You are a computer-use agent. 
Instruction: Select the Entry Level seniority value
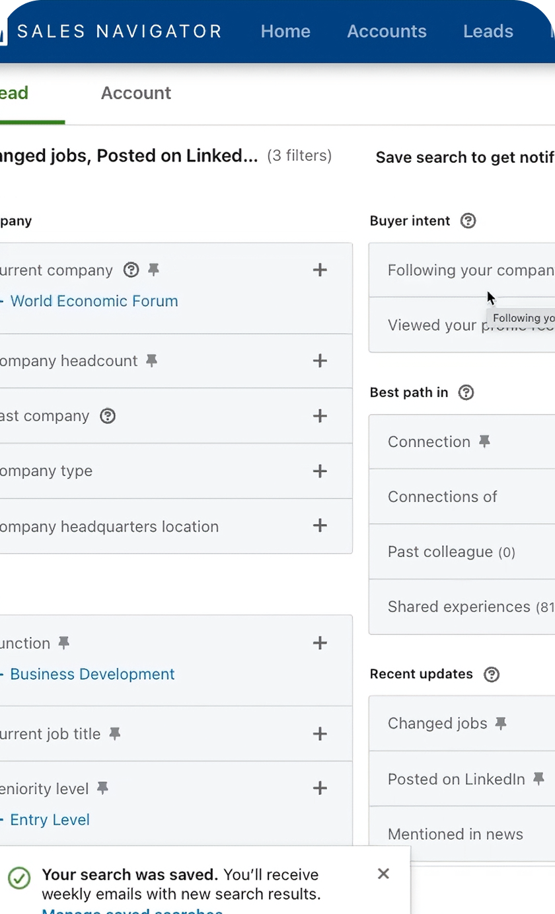(x=50, y=819)
